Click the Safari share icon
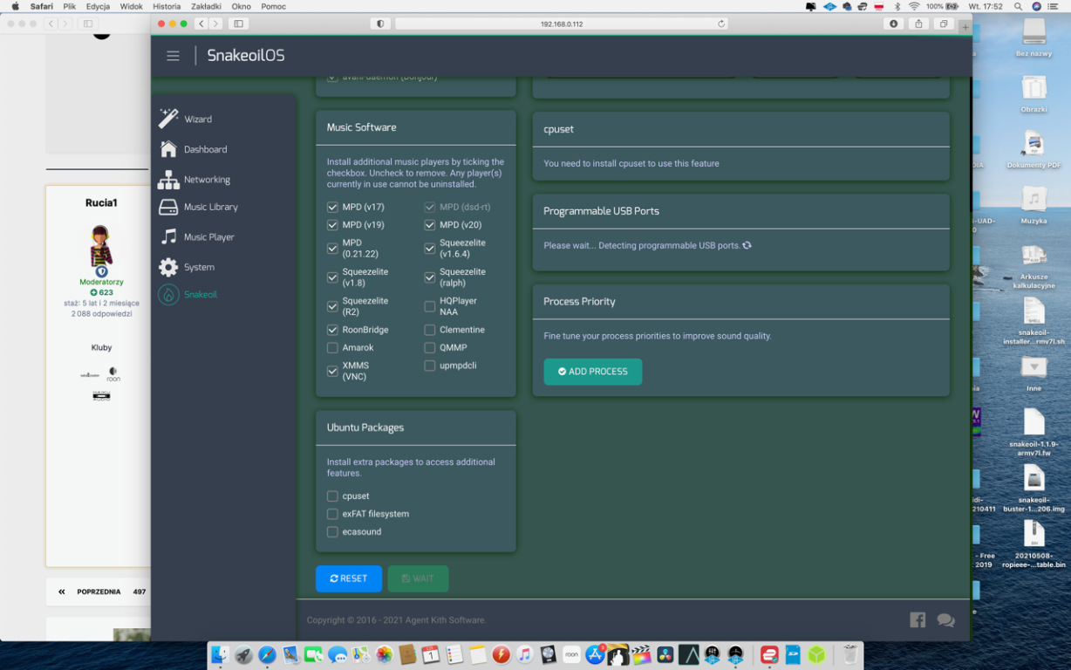The height and width of the screenshot is (670, 1071). click(918, 24)
